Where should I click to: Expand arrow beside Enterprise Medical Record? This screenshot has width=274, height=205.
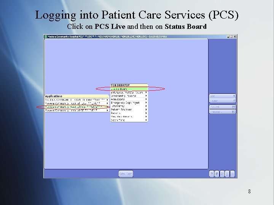pyautogui.click(x=146, y=92)
